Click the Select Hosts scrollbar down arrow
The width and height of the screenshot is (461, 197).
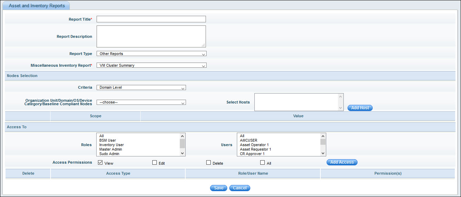click(x=341, y=108)
